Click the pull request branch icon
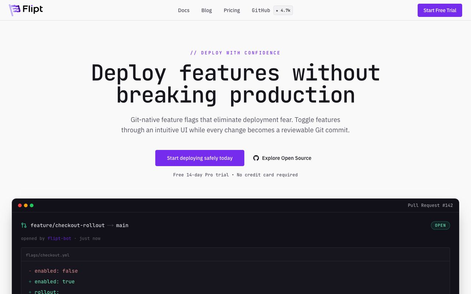 point(24,225)
